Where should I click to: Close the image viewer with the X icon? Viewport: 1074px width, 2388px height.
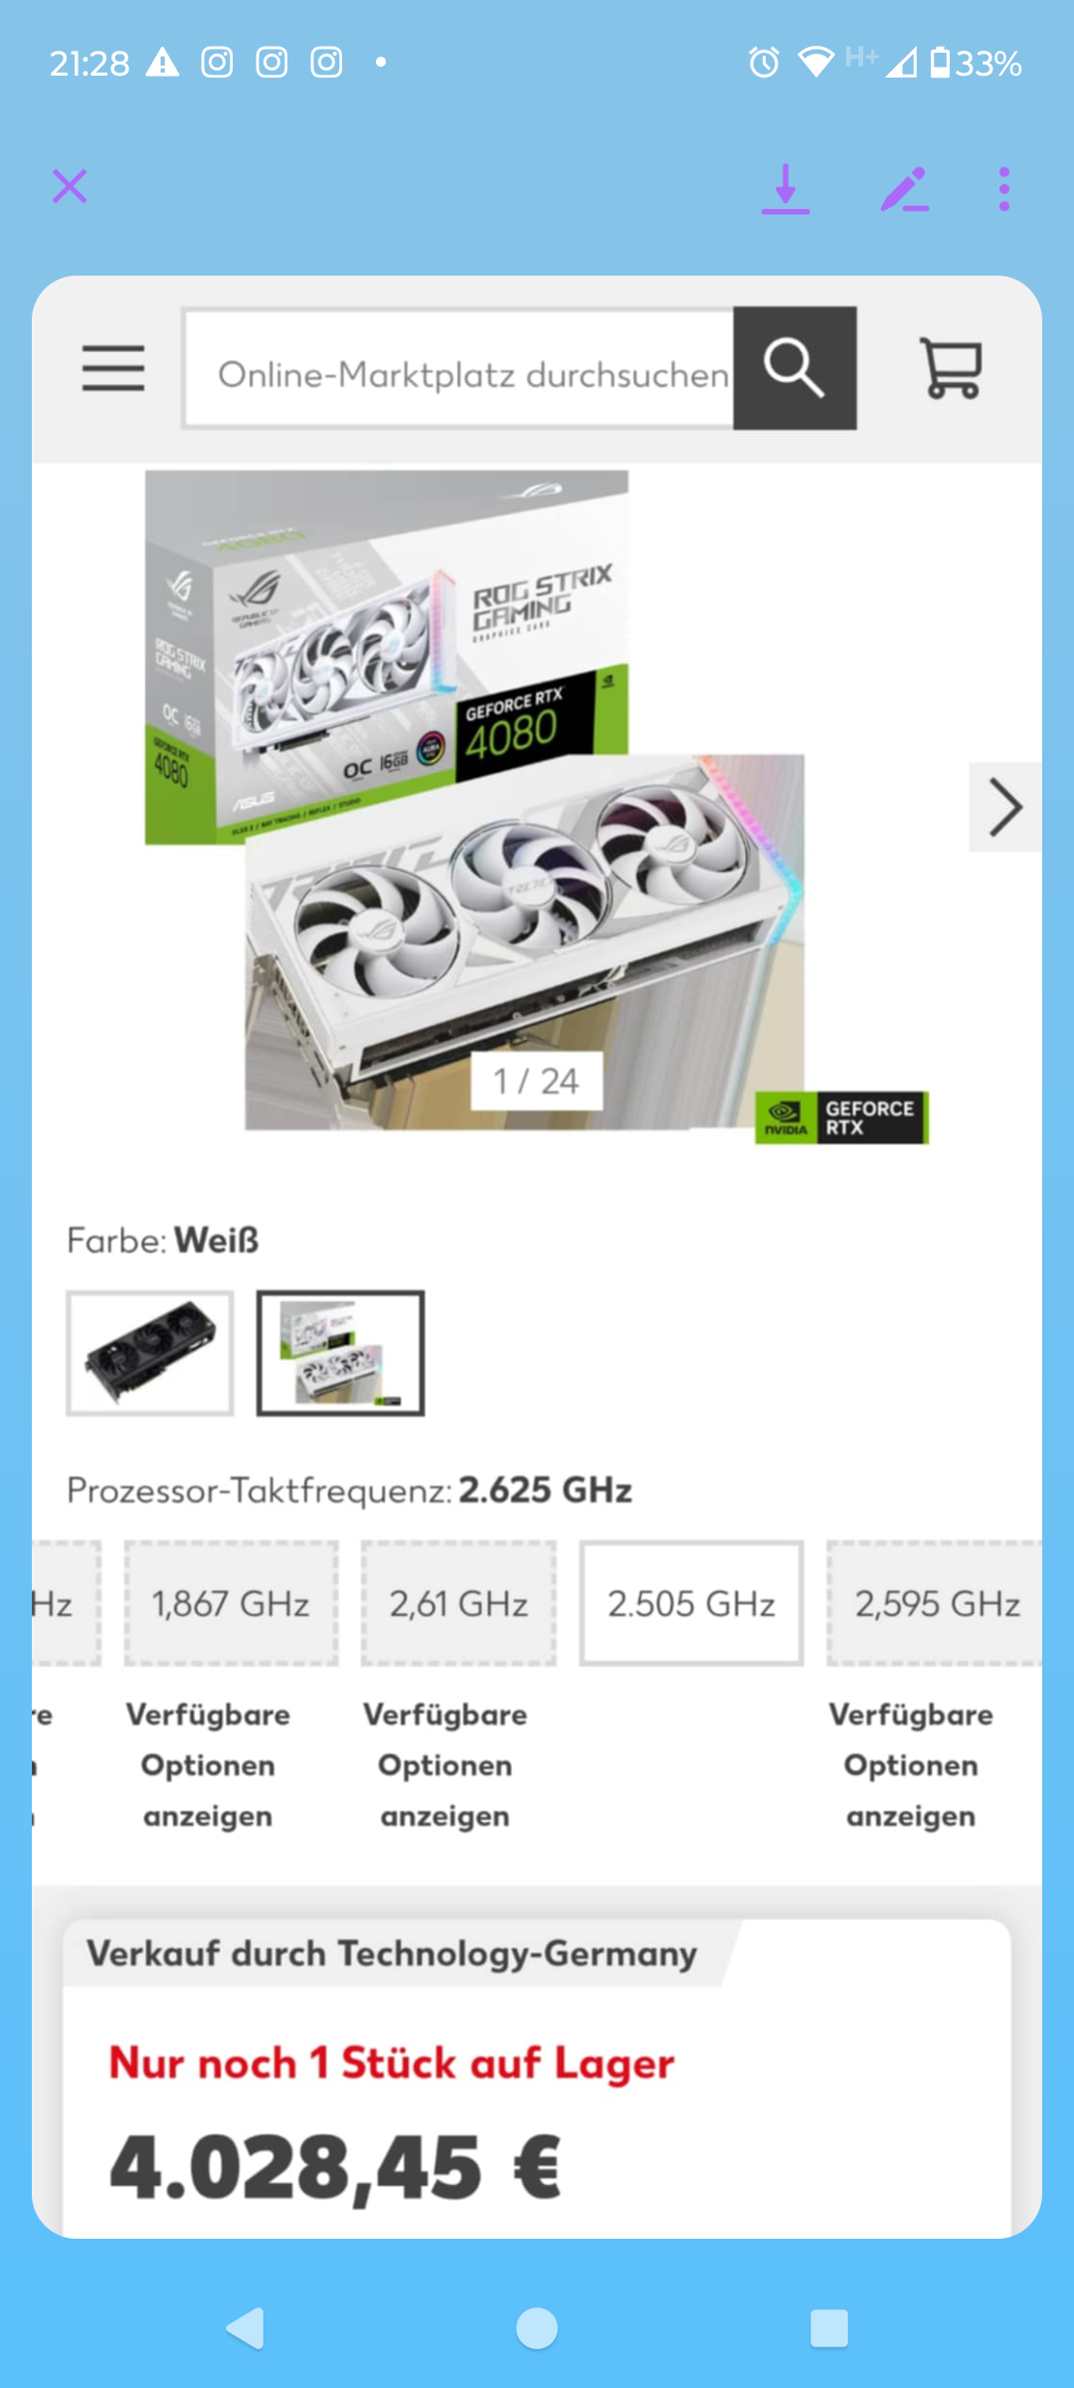[70, 186]
